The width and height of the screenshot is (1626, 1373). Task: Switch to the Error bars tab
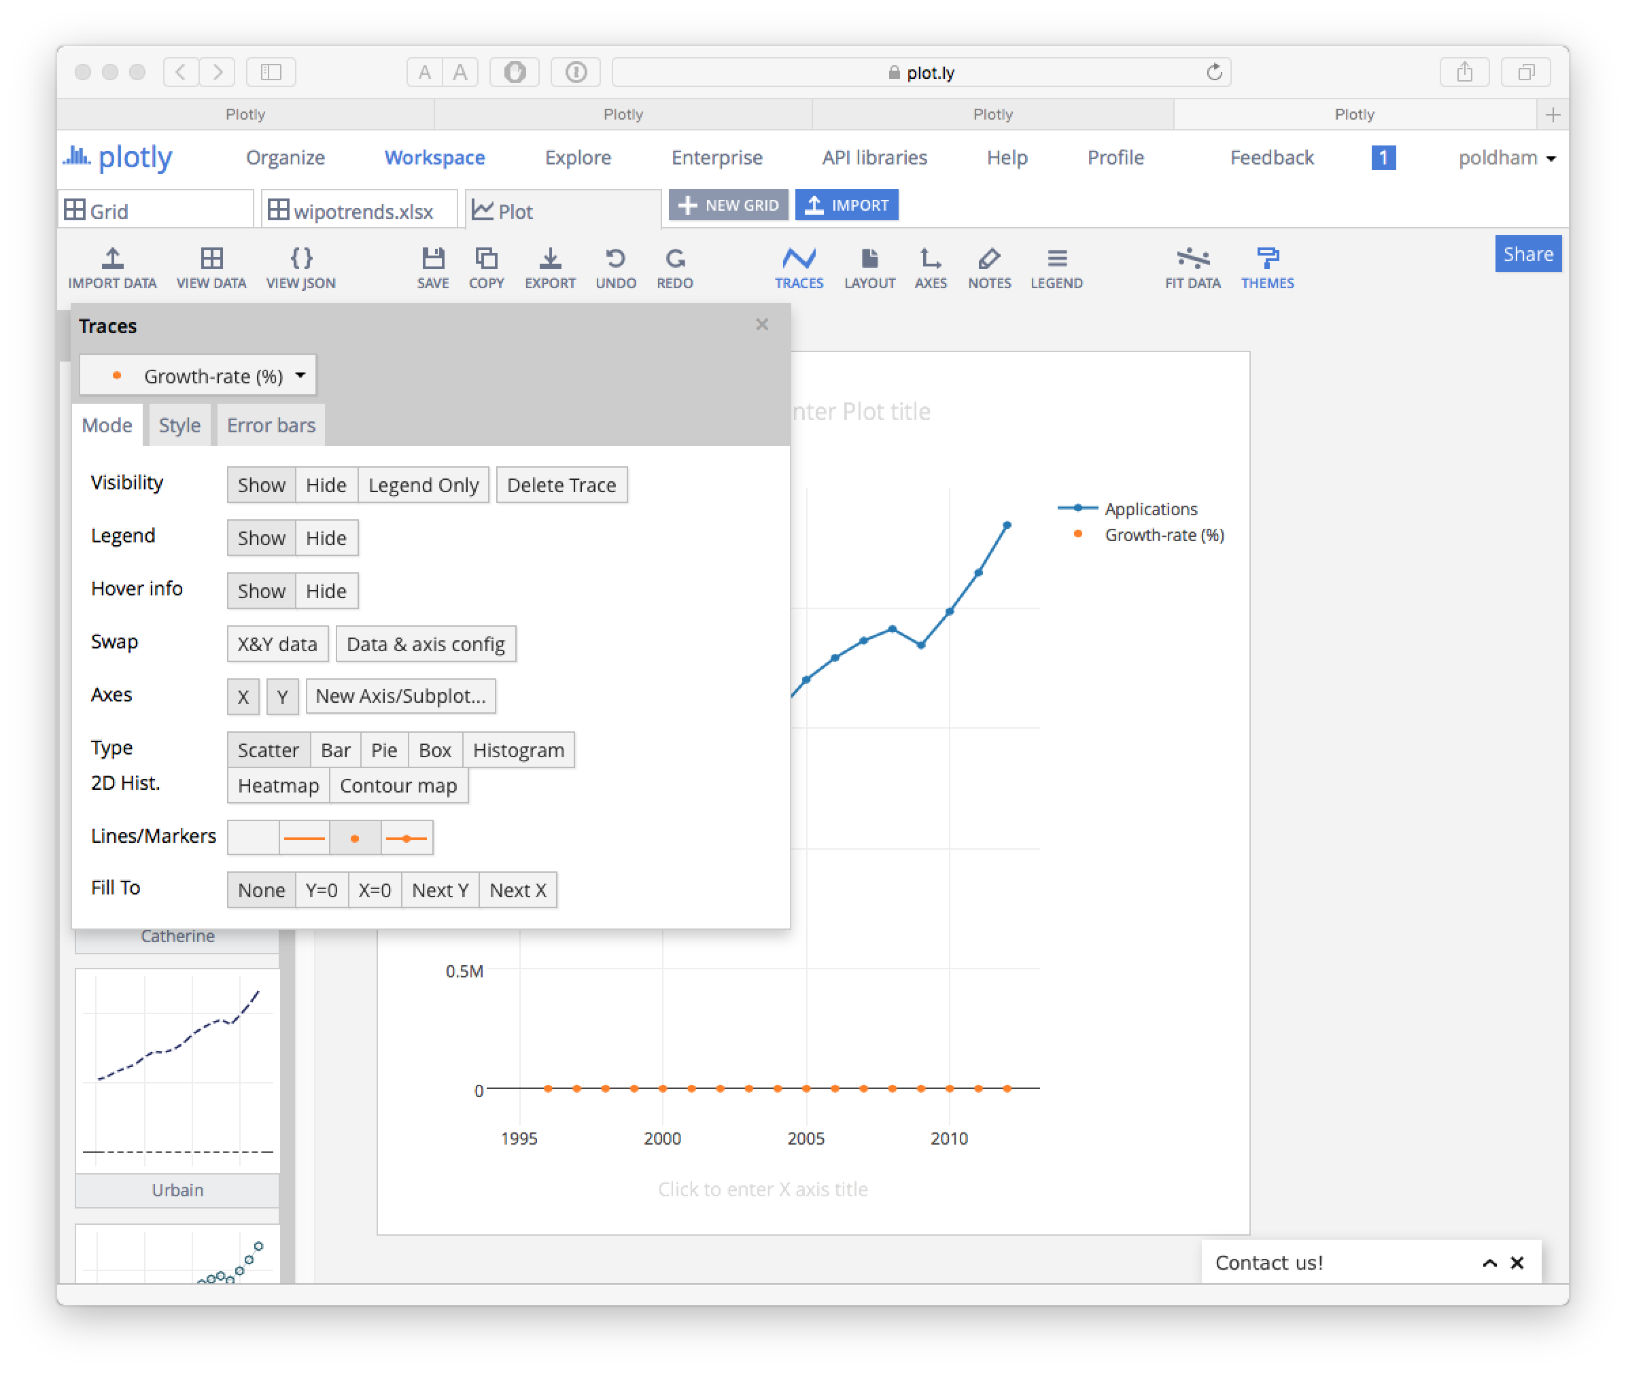(x=271, y=425)
